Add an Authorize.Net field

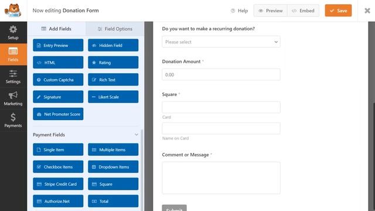(x=58, y=201)
